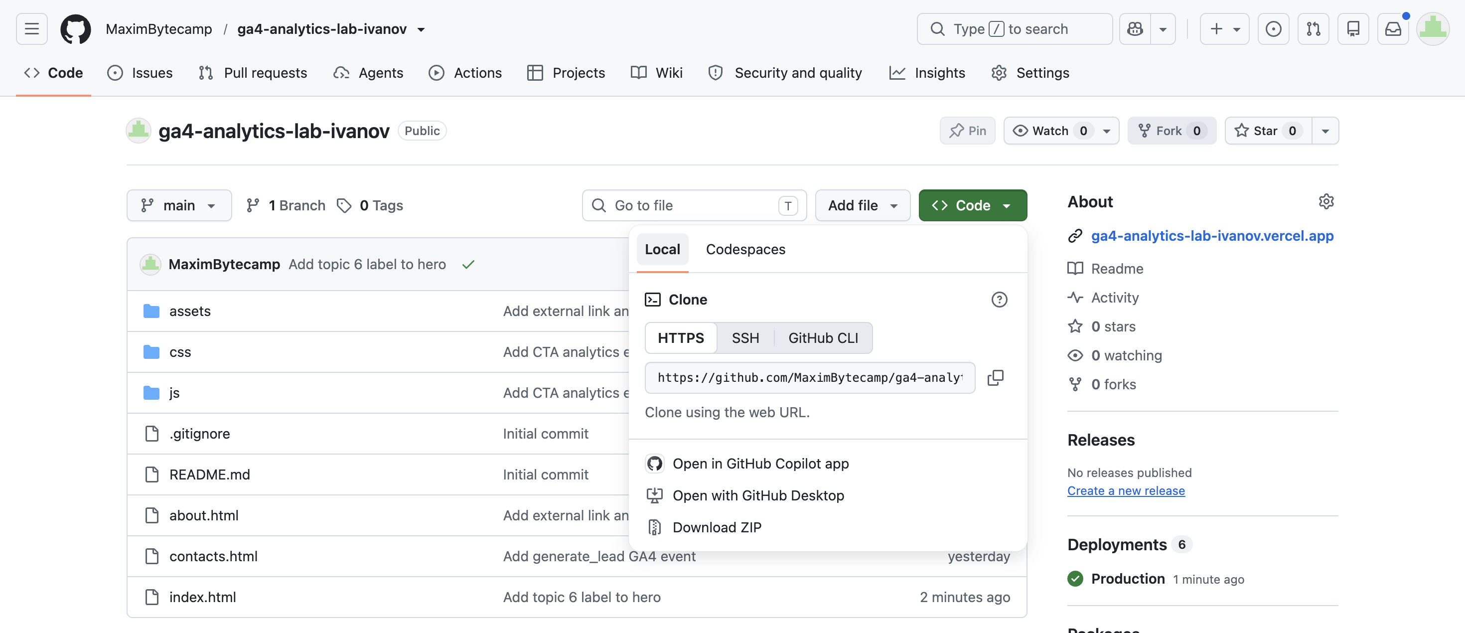Select the GitHub CLI clone option
1465x633 pixels.
823,338
